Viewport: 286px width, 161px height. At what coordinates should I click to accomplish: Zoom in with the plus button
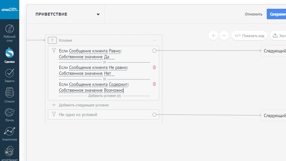(213, 35)
